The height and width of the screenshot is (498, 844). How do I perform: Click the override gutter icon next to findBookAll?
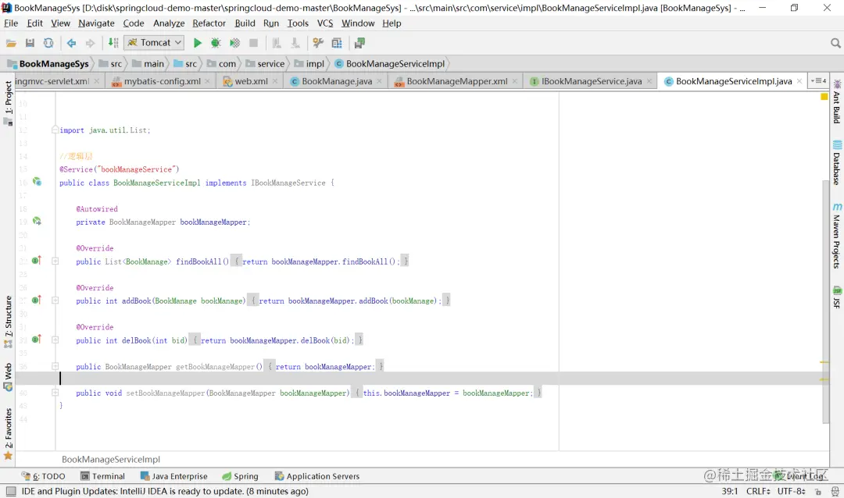(x=37, y=260)
